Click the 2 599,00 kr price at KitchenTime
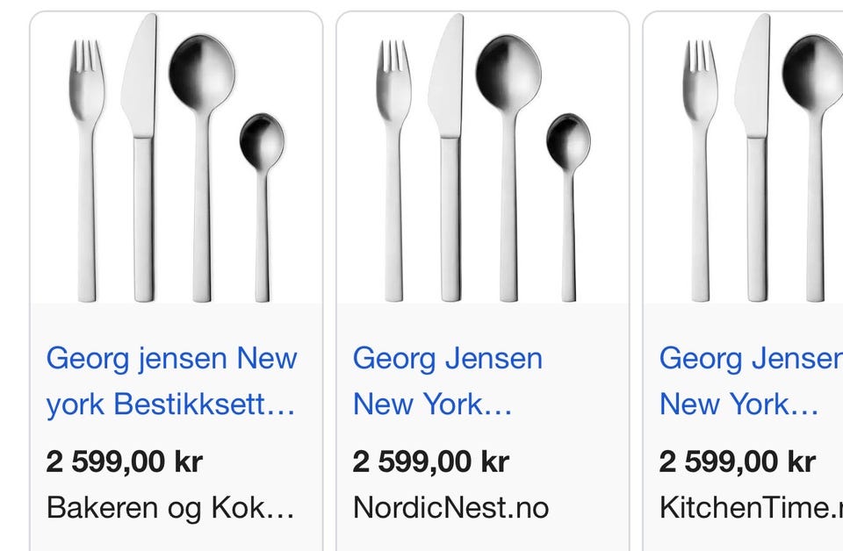 click(738, 462)
